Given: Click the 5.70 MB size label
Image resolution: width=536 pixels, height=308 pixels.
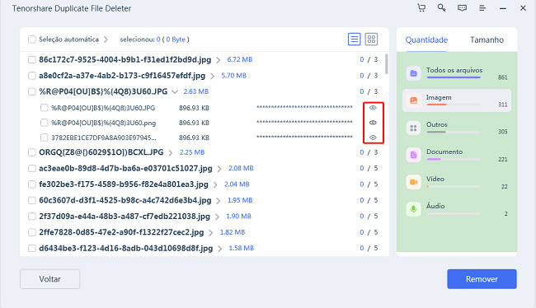Looking at the screenshot, I should click(x=234, y=76).
